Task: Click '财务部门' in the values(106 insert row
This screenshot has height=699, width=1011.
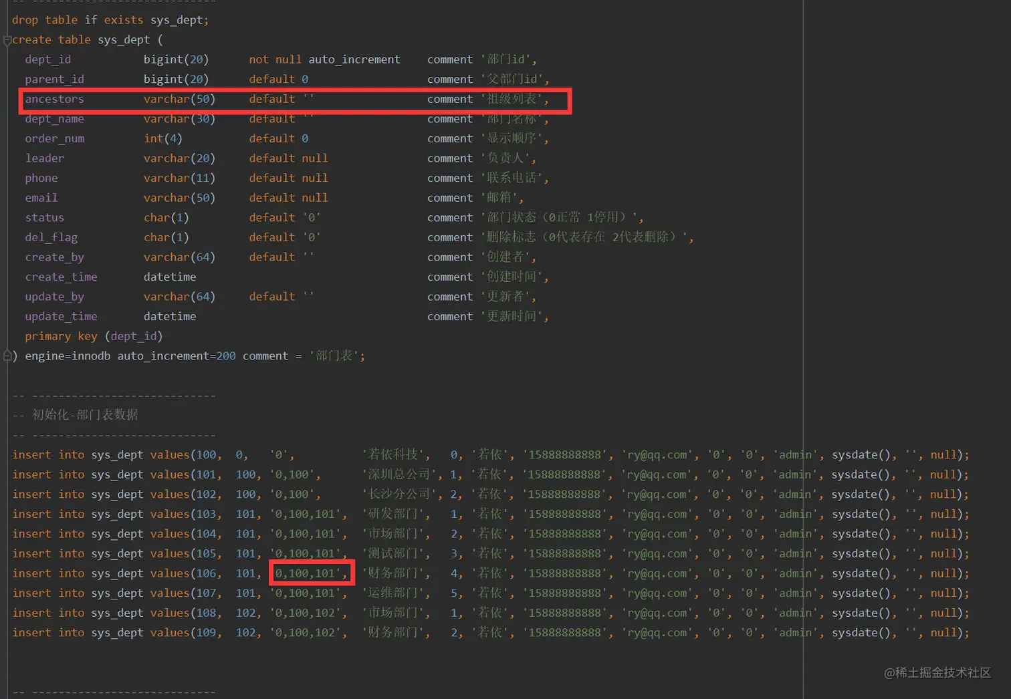Action: coord(393,573)
